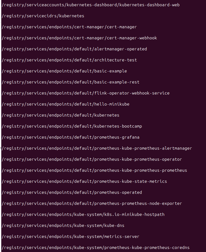Select the prometheus-prometheus-node-exporter line
Viewport: 206px width, 252px height.
92,203
